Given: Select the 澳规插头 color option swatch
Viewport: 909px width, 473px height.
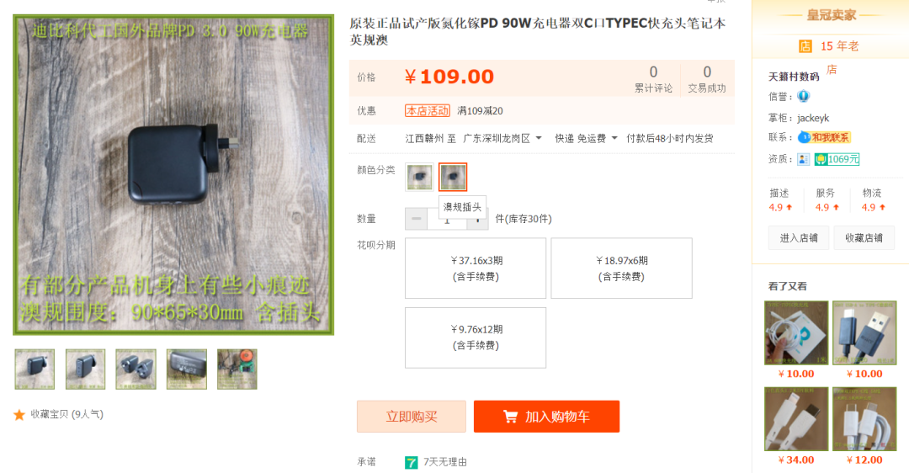Looking at the screenshot, I should pos(453,177).
